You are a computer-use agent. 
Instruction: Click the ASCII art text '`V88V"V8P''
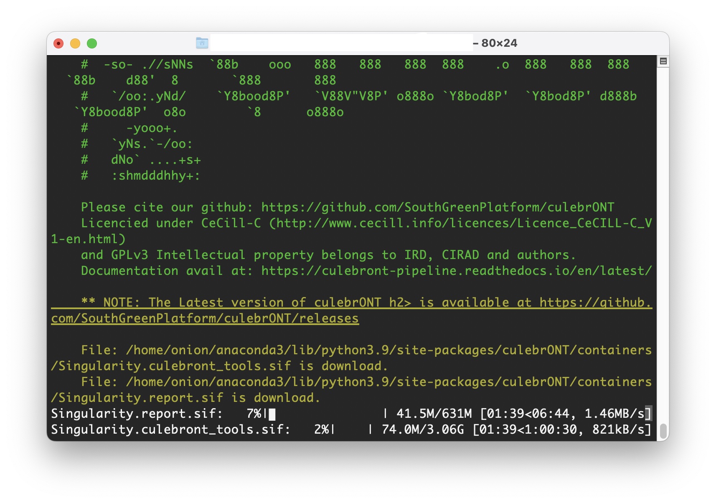tap(351, 96)
